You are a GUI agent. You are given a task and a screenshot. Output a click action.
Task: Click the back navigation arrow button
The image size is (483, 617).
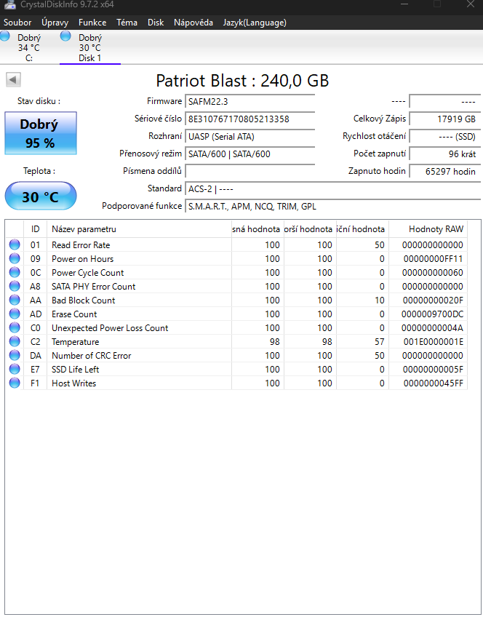[x=12, y=79]
